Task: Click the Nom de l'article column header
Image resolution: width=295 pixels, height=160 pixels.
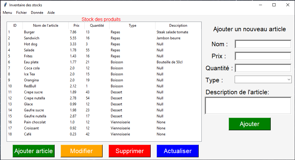Action: 46,26
